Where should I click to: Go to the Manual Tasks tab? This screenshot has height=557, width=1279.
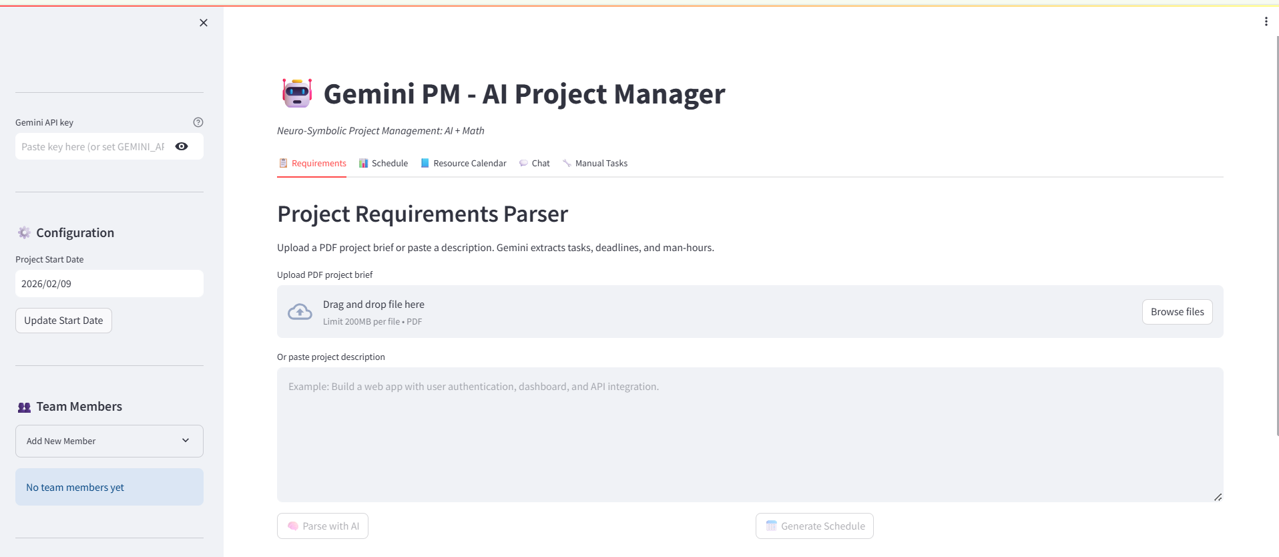point(595,163)
